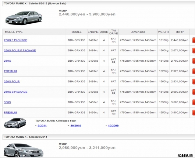Click the TOYOTA MARK X Release Year heading
Viewport: 195px width, 158px height.
55,121
